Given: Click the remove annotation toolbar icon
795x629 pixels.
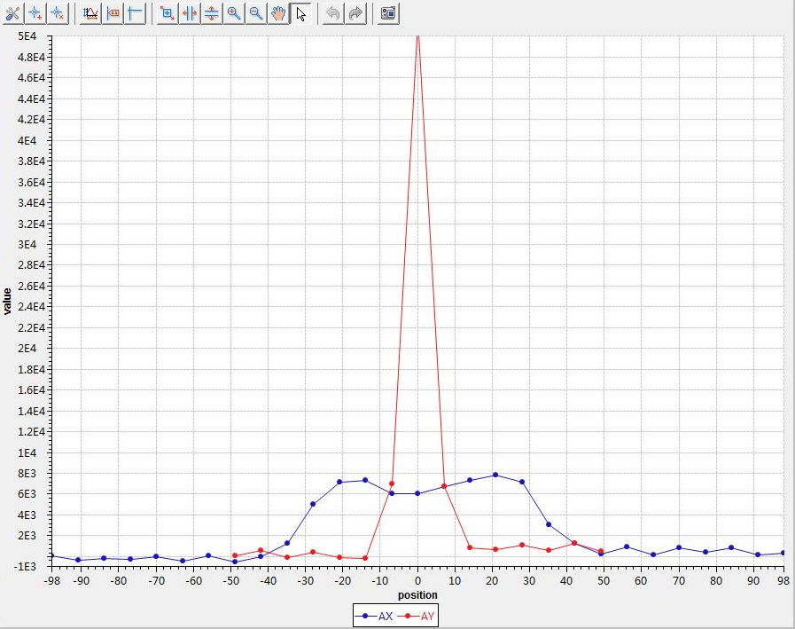Looking at the screenshot, I should click(x=57, y=13).
